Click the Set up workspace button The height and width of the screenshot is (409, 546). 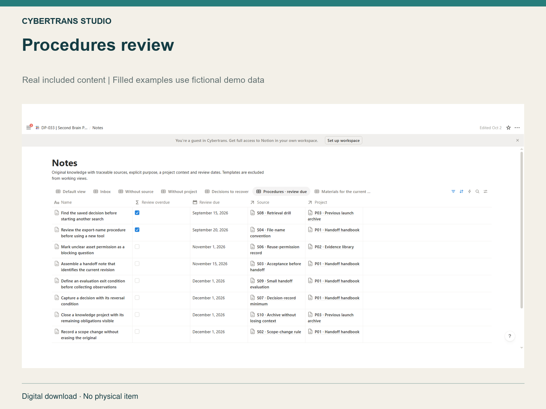point(344,140)
